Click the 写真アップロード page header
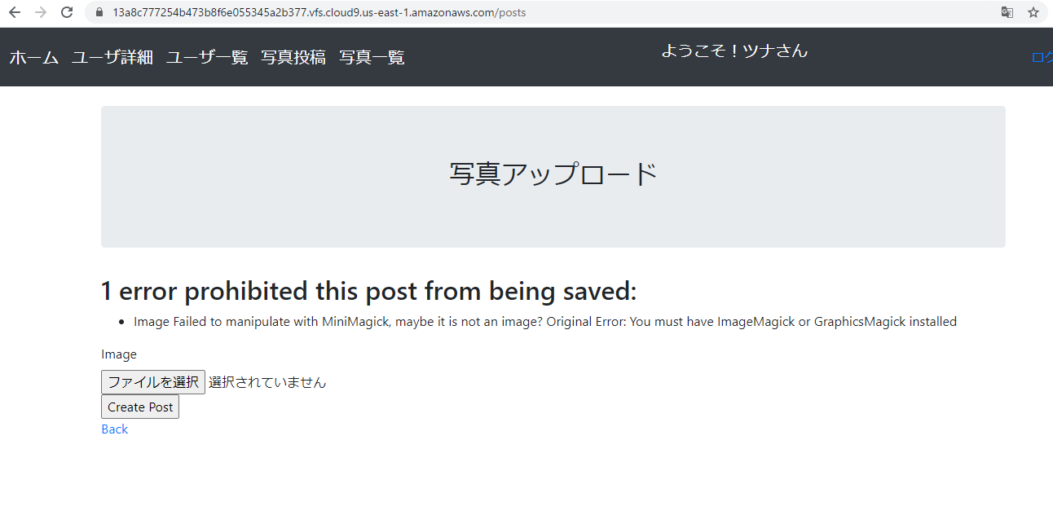The width and height of the screenshot is (1053, 528). [x=553, y=173]
